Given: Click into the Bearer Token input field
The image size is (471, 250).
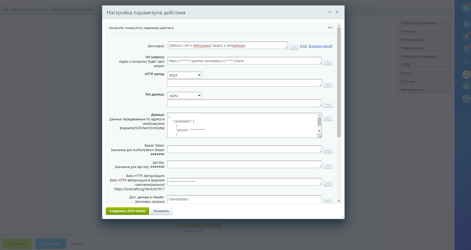Looking at the screenshot, I should (244, 149).
